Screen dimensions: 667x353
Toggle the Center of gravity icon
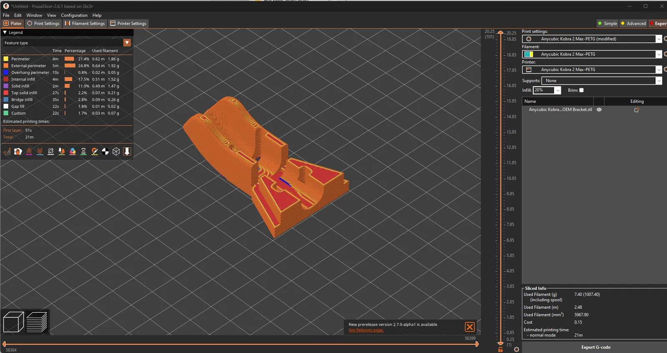[x=105, y=152]
